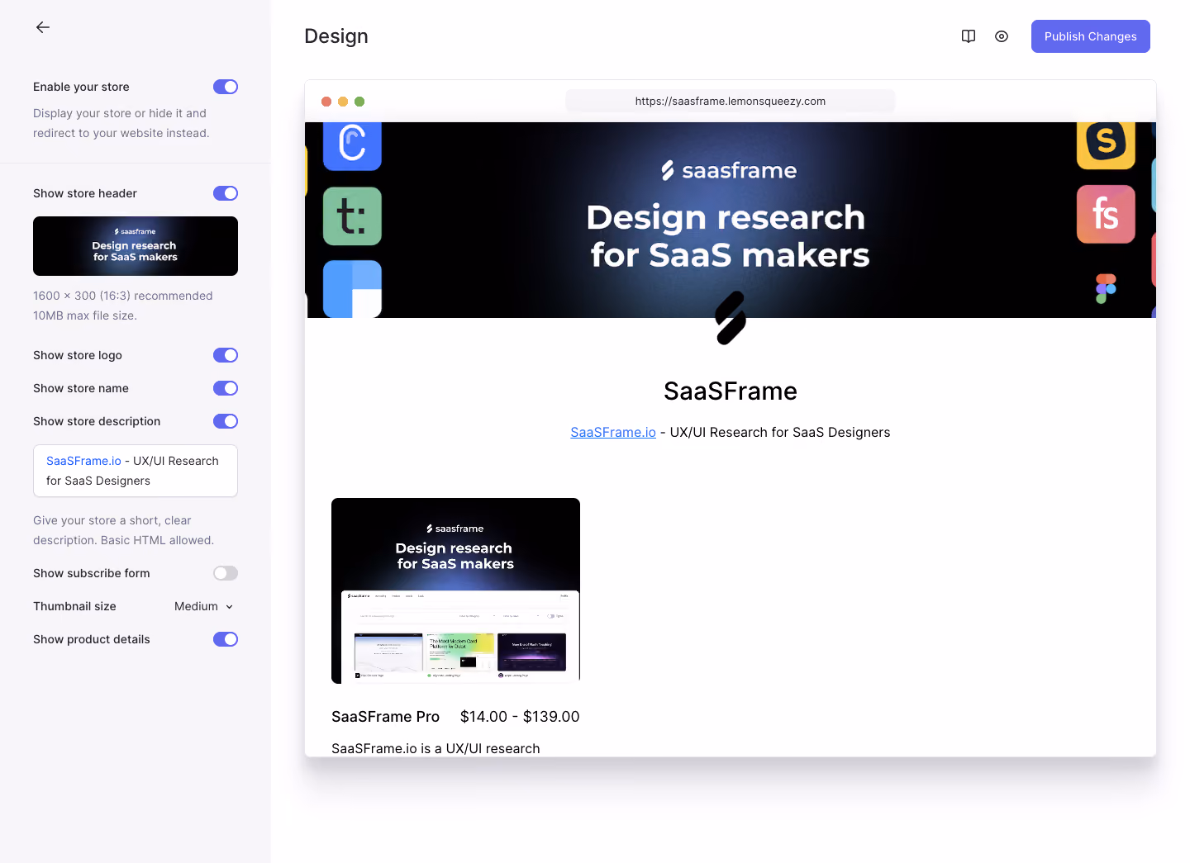Open the documentation book icon

[969, 36]
